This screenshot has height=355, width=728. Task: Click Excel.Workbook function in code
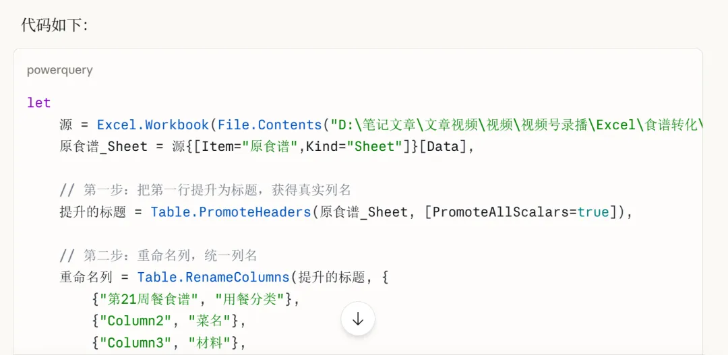coord(153,125)
